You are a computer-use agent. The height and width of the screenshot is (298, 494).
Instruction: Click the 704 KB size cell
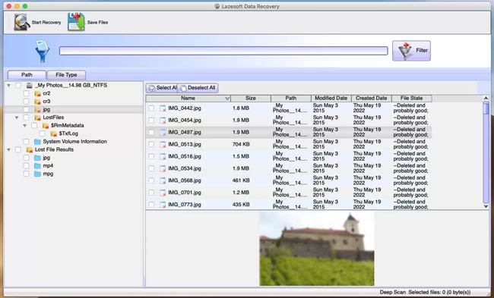tap(241, 144)
